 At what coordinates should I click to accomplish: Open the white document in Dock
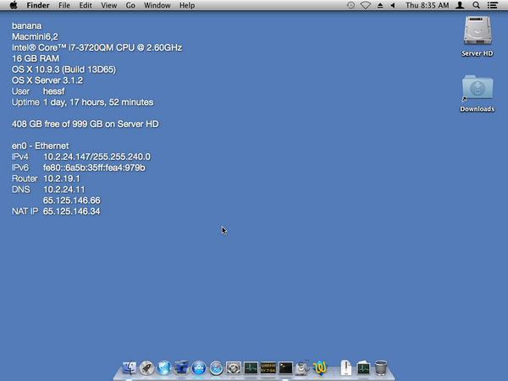346,368
